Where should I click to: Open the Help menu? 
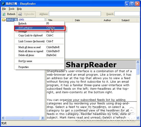19,9
